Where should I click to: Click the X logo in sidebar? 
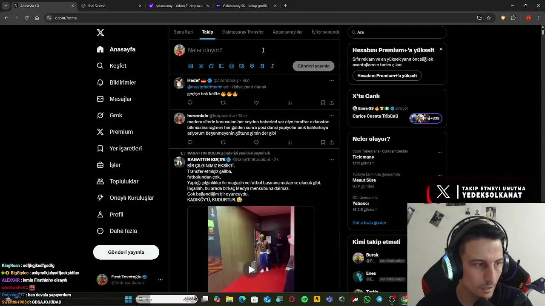click(x=100, y=33)
